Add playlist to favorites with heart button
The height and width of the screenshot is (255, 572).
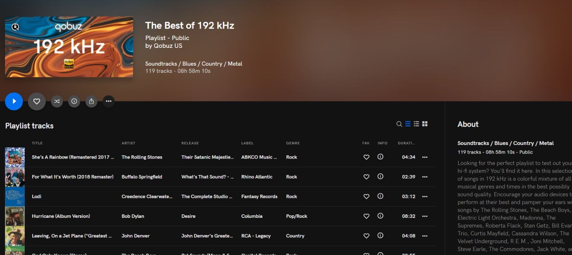pyautogui.click(x=37, y=101)
